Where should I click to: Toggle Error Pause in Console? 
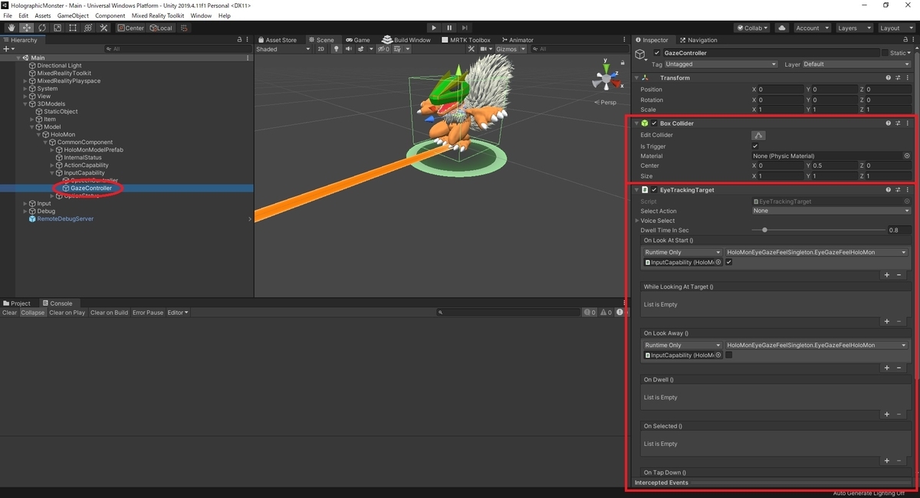click(x=148, y=313)
